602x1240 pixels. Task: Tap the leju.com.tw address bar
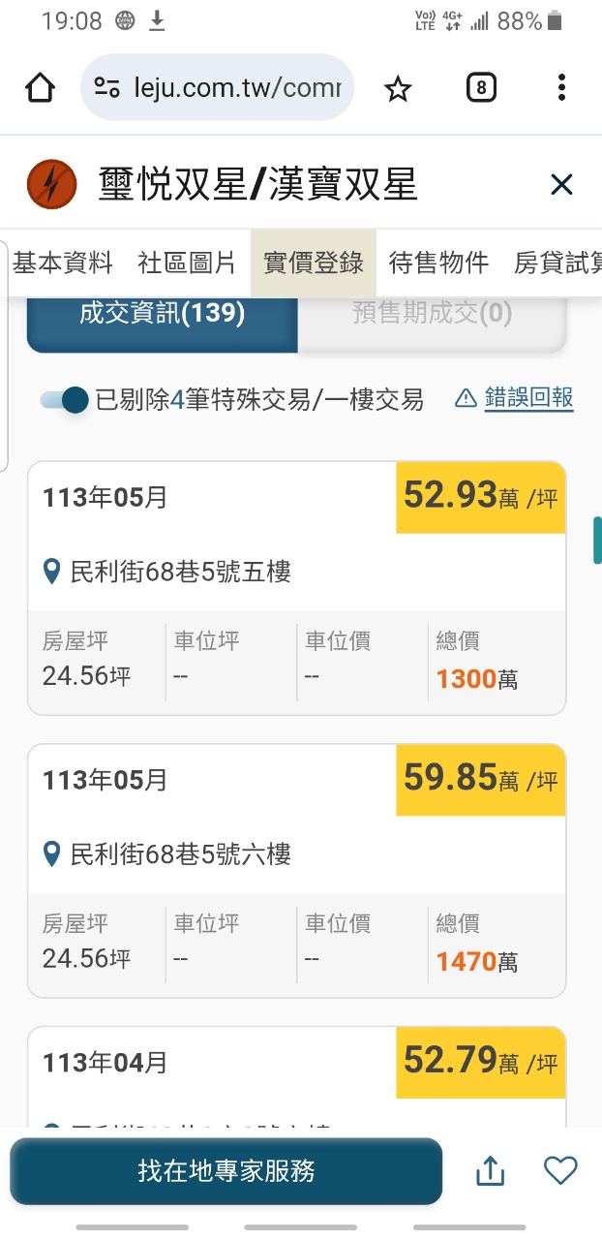click(x=237, y=89)
